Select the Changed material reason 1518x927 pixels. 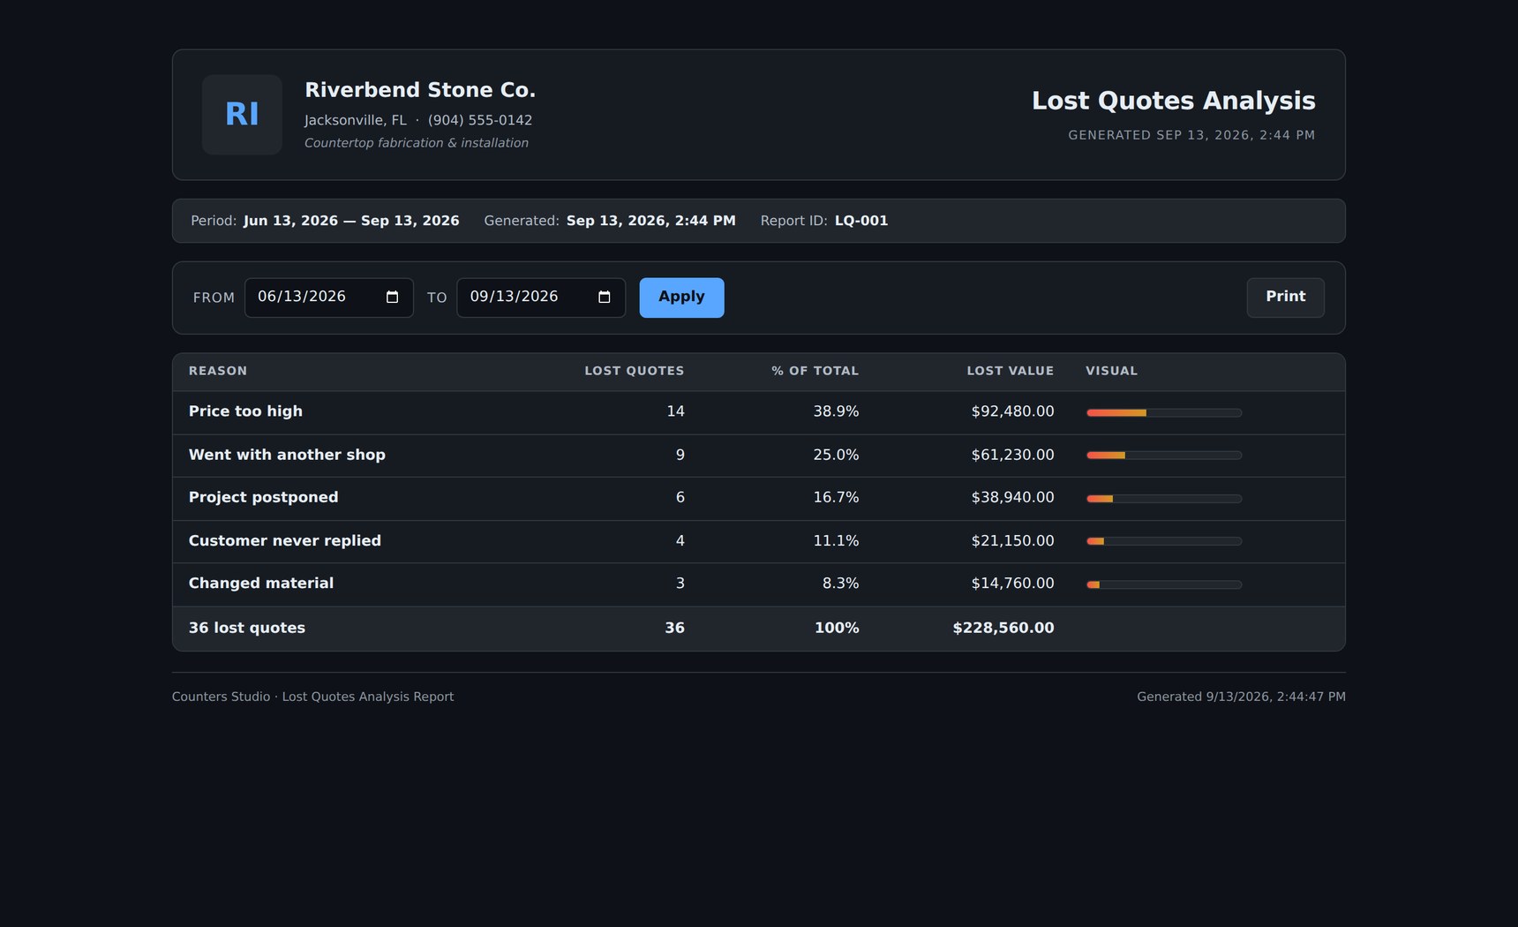point(261,584)
